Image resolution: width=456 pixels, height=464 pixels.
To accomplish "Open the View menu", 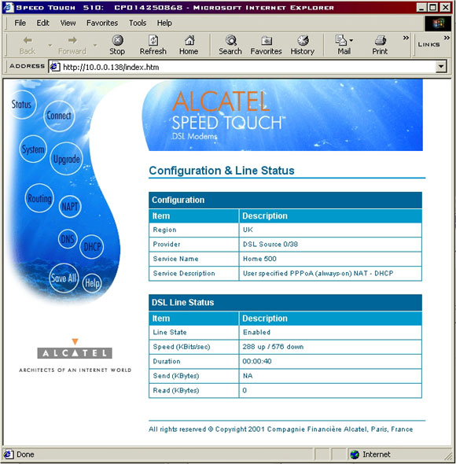I will pos(68,23).
